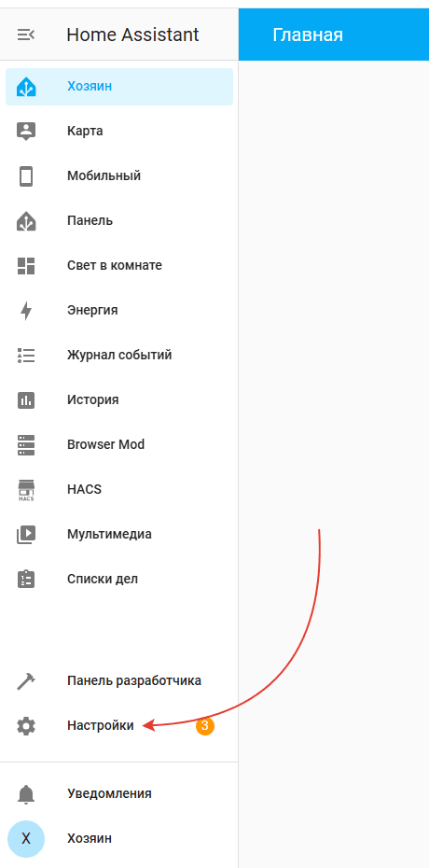Click the Уведомления bell icon
429x868 pixels.
coord(26,794)
